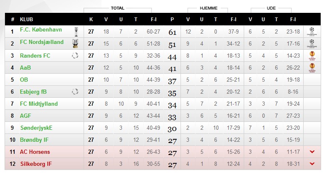Click Europa League logo in Randers FC row
329x177 pixels.
pos(312,56)
